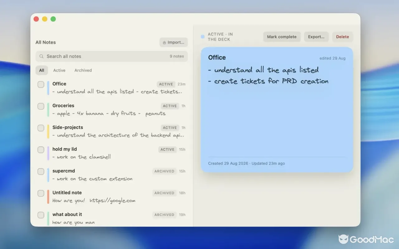Open the Side-projects note title
The image size is (399, 249).
(x=68, y=127)
